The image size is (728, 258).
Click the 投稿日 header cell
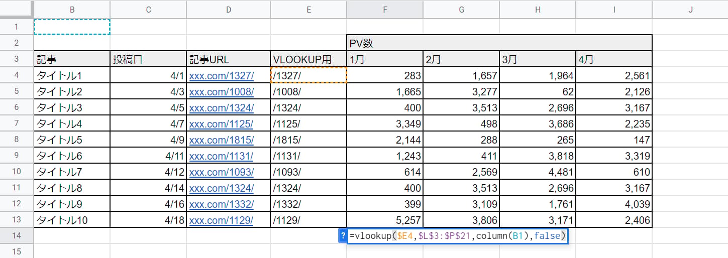[148, 59]
